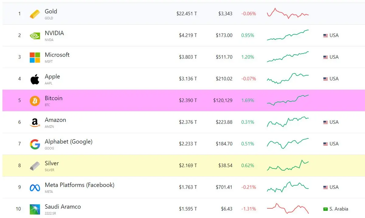The height and width of the screenshot is (218, 365).
Task: Click the S. Arabia country label
Action: point(339,209)
